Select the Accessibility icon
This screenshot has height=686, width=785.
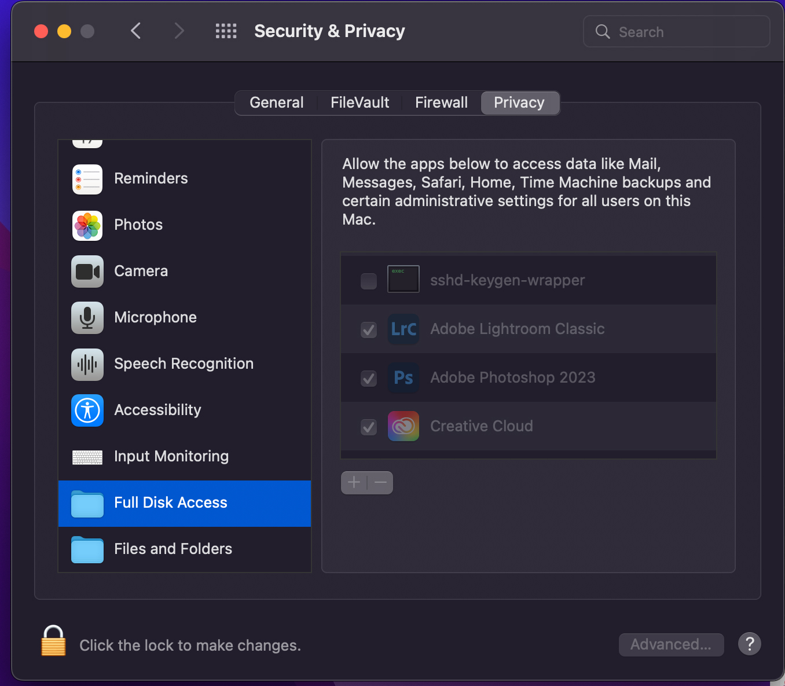pos(87,410)
